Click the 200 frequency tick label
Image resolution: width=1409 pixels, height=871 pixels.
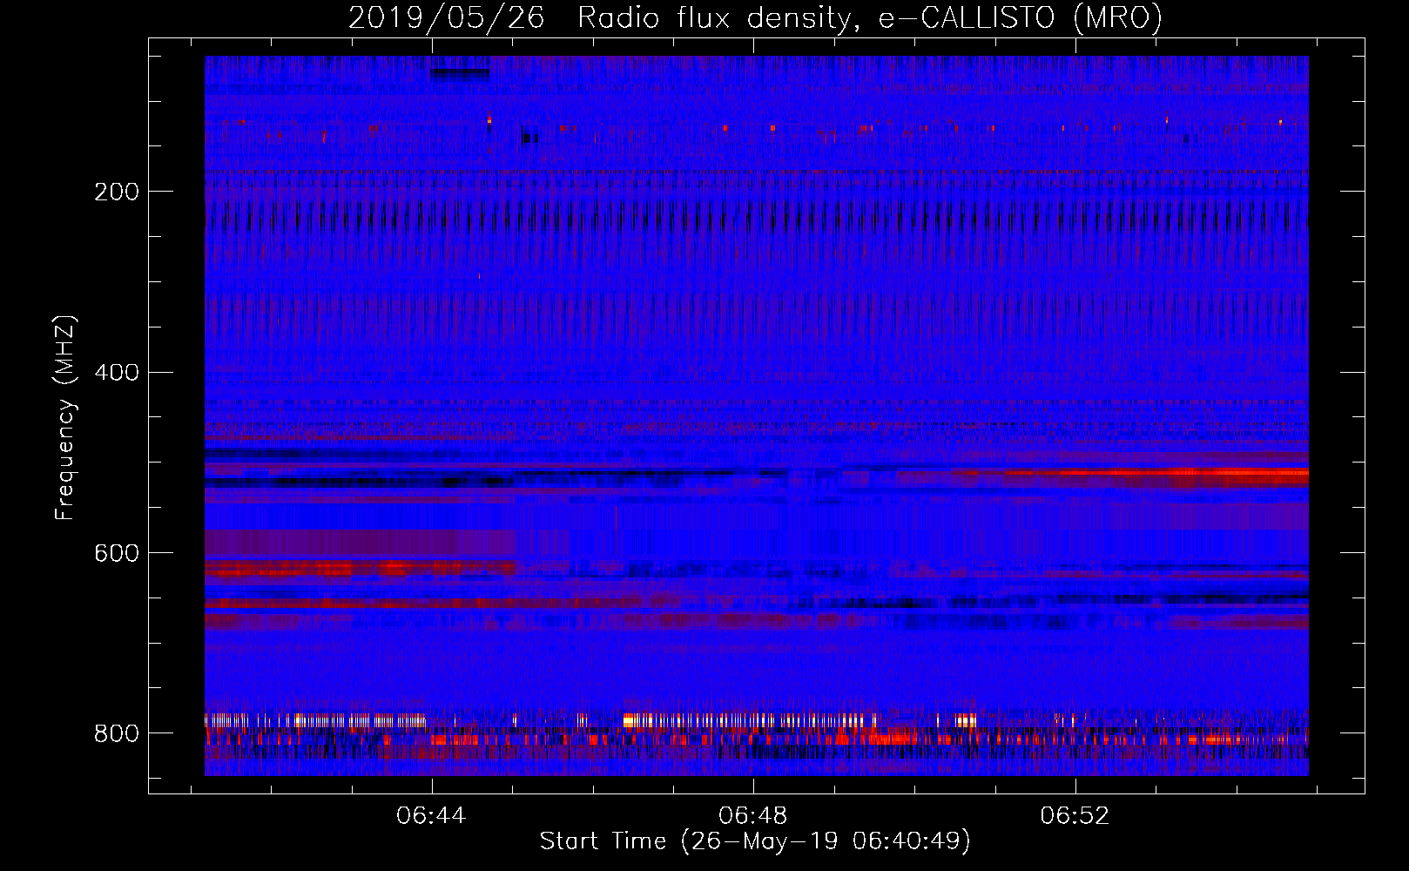(x=117, y=192)
